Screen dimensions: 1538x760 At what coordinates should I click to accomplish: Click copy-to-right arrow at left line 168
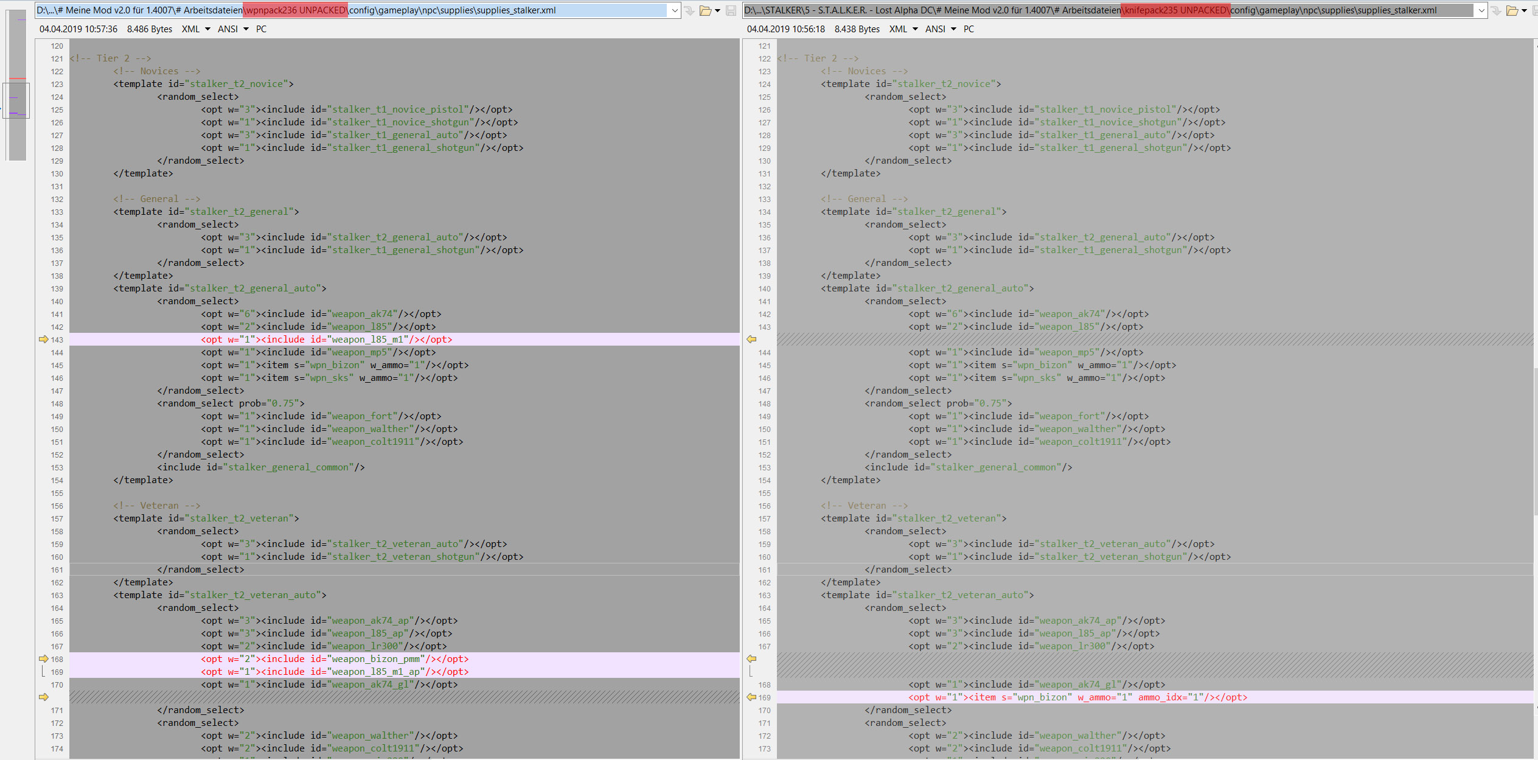coord(43,659)
